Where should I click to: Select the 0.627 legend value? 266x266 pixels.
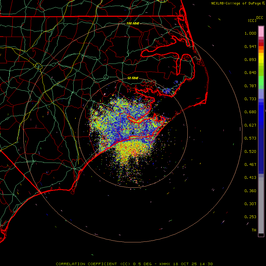tap(250, 125)
